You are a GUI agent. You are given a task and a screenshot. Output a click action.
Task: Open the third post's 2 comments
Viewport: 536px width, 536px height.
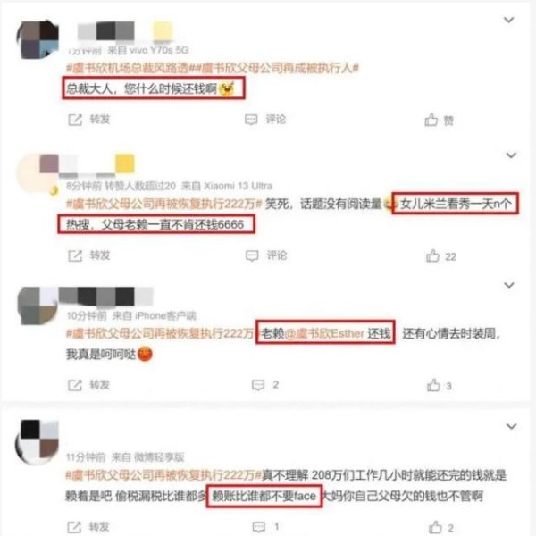(258, 385)
